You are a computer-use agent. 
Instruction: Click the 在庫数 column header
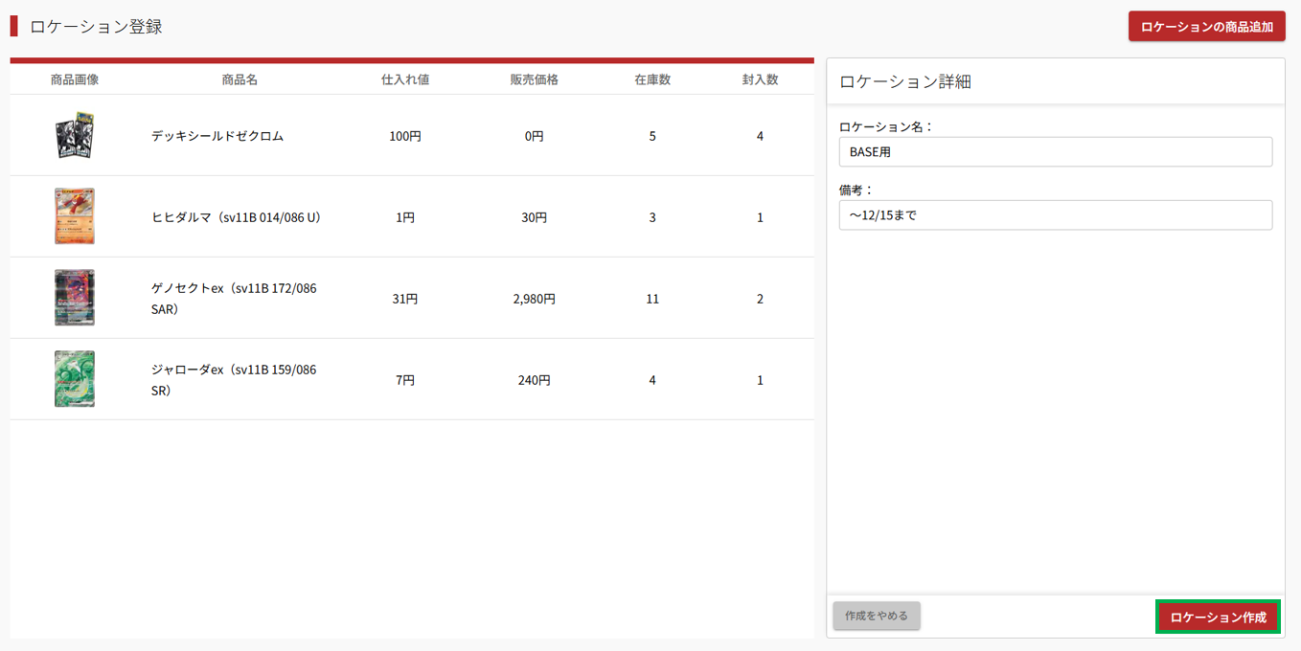pyautogui.click(x=652, y=79)
